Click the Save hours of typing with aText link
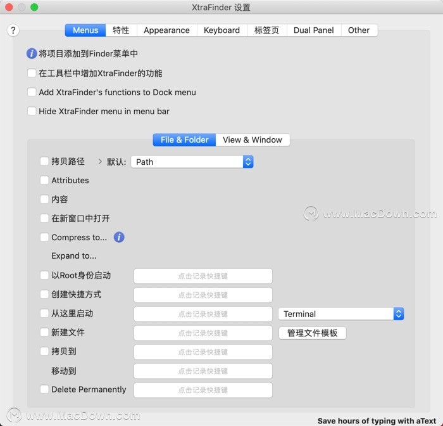This screenshot has height=426, width=443. pos(377,421)
